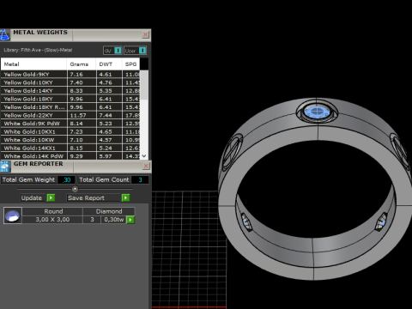Click the 5.35 DWT value
The height and width of the screenshot is (309, 412).
[106, 91]
